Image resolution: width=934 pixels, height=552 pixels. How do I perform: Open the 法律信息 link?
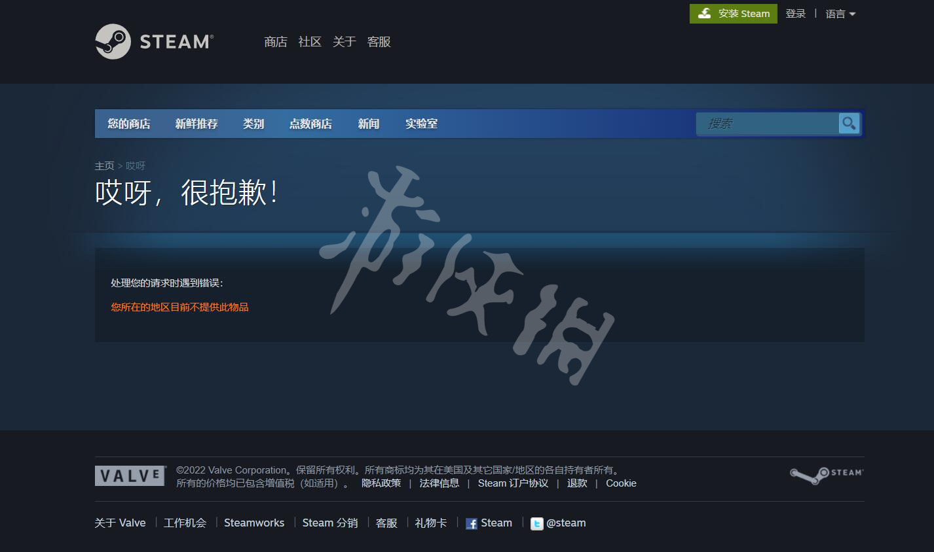(x=439, y=483)
